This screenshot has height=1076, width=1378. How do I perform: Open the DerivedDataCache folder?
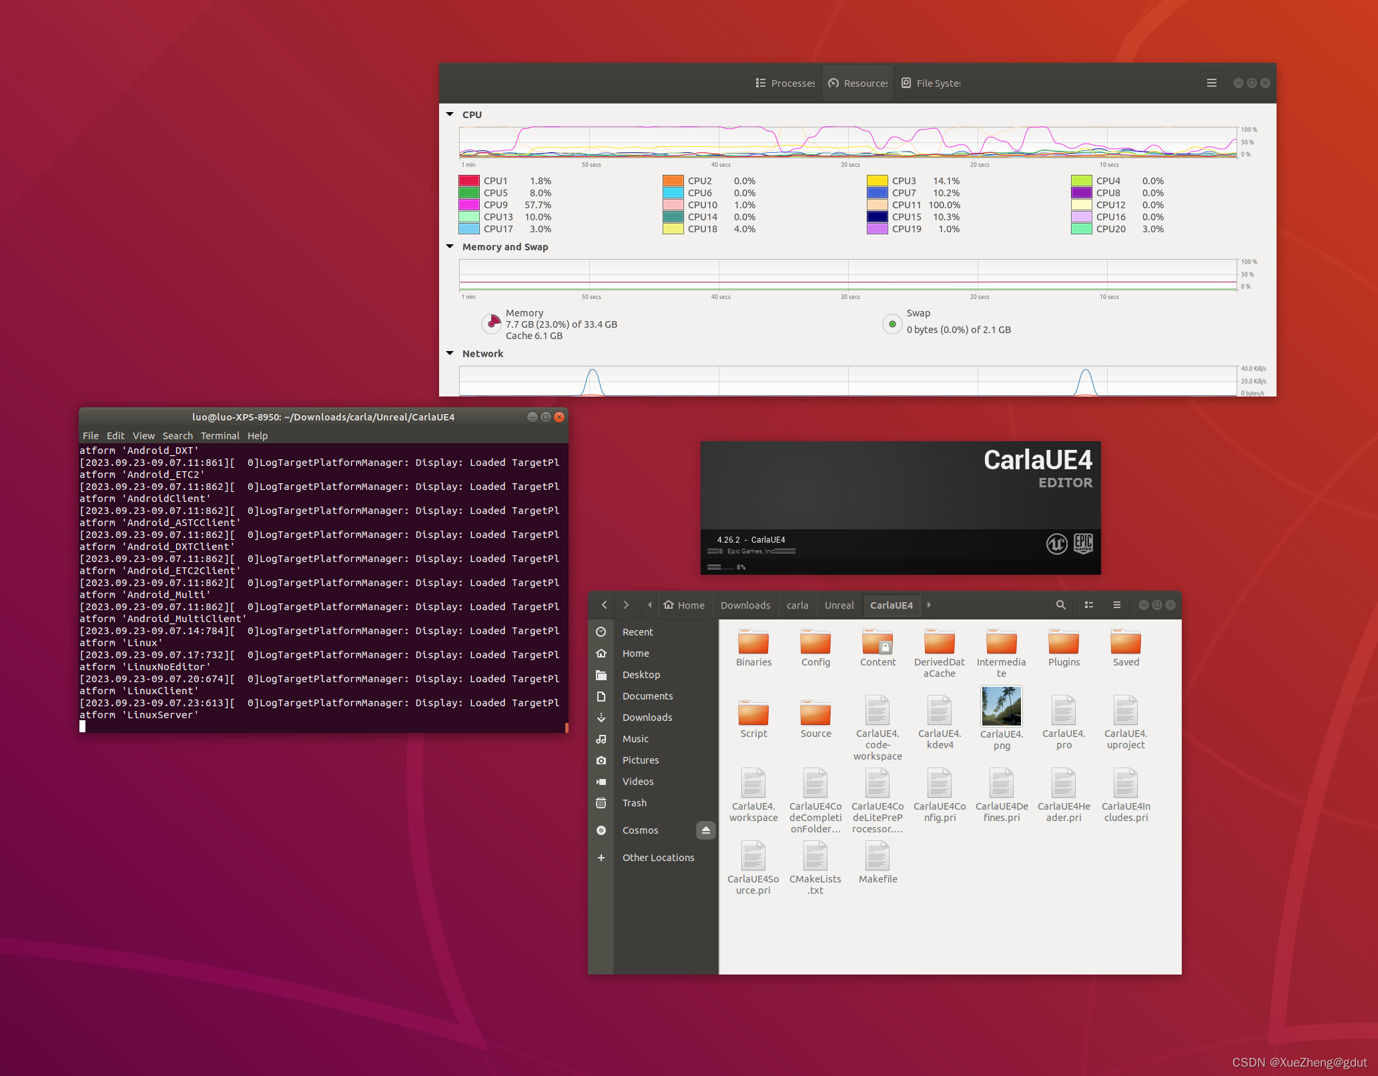[x=940, y=653]
